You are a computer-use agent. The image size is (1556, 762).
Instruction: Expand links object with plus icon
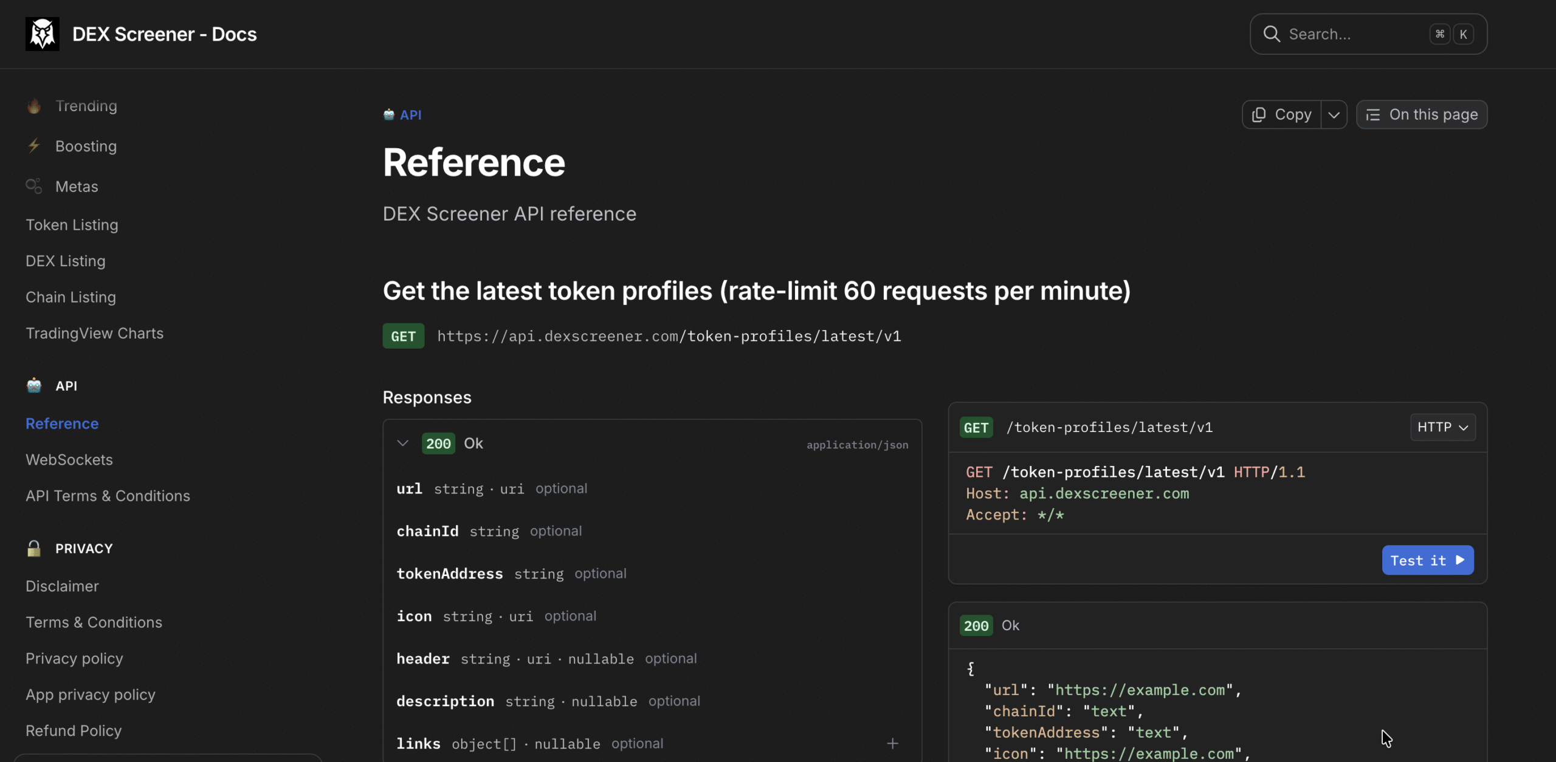(892, 743)
